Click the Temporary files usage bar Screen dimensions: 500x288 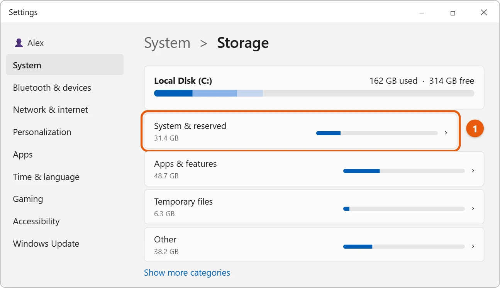(404, 209)
